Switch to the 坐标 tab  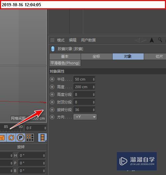coord(97,56)
